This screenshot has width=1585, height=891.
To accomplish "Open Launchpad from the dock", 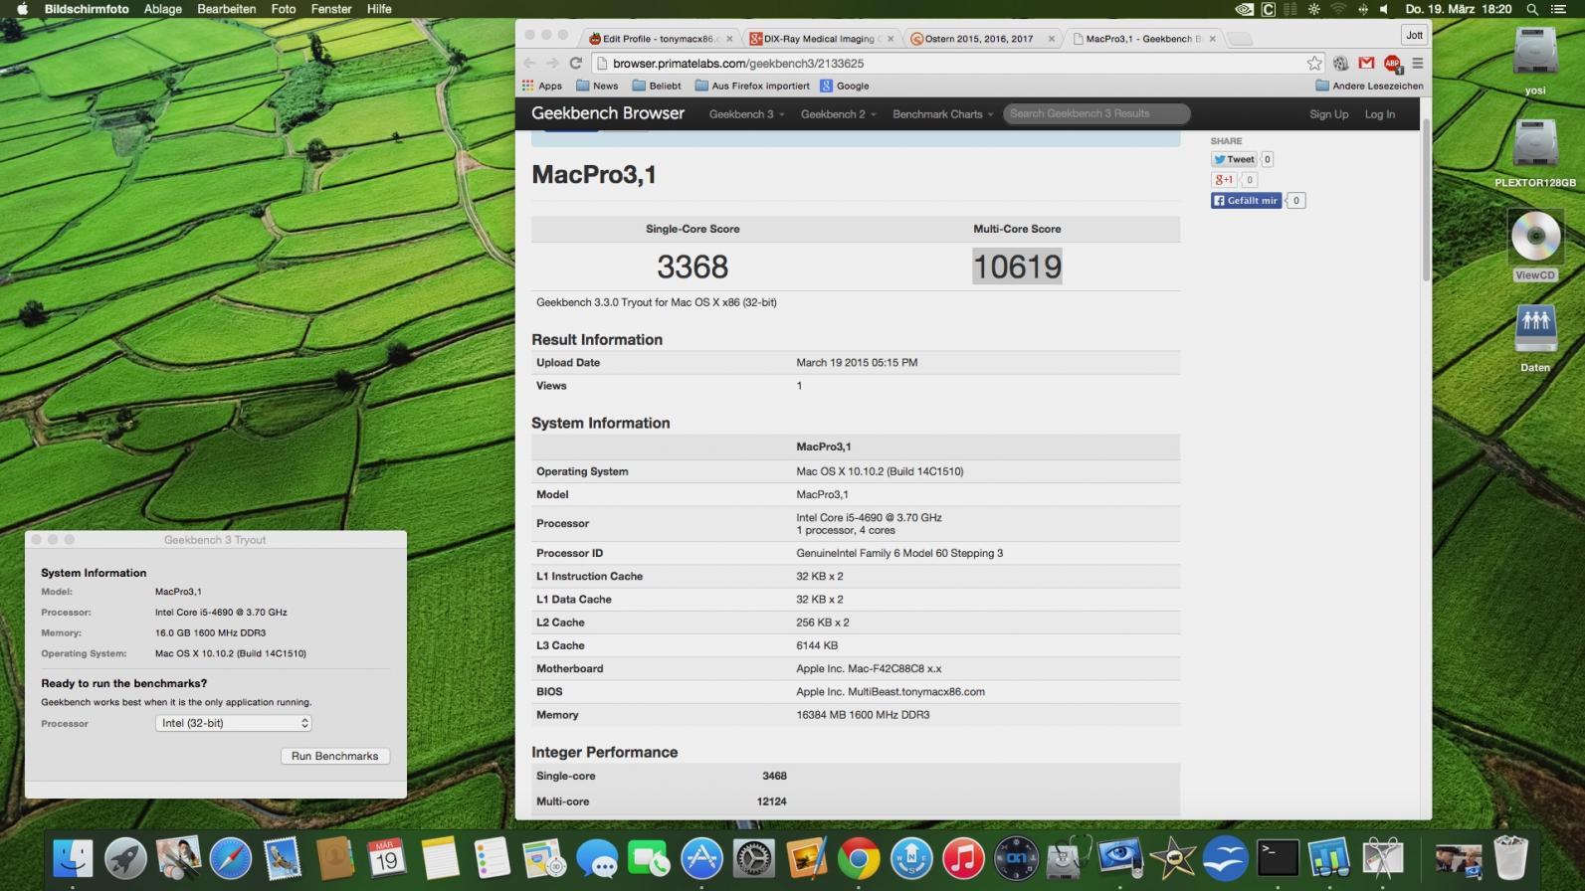I will pos(125,857).
